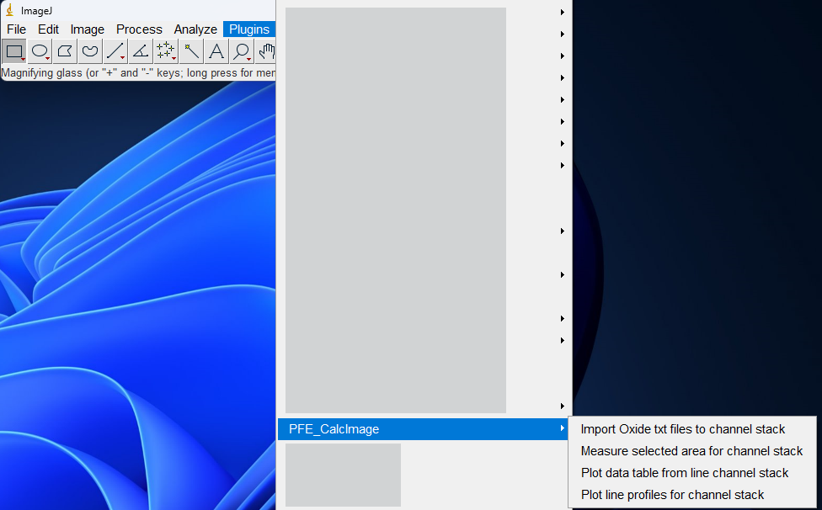Select the Rectangle selection tool
This screenshot has width=822, height=510.
(x=14, y=51)
